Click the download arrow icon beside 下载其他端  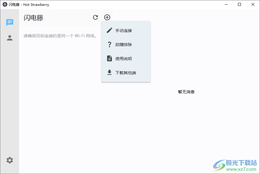pos(109,72)
